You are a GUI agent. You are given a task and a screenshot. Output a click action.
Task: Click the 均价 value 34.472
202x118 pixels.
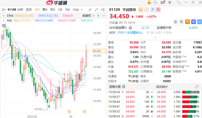[x=166, y=52]
